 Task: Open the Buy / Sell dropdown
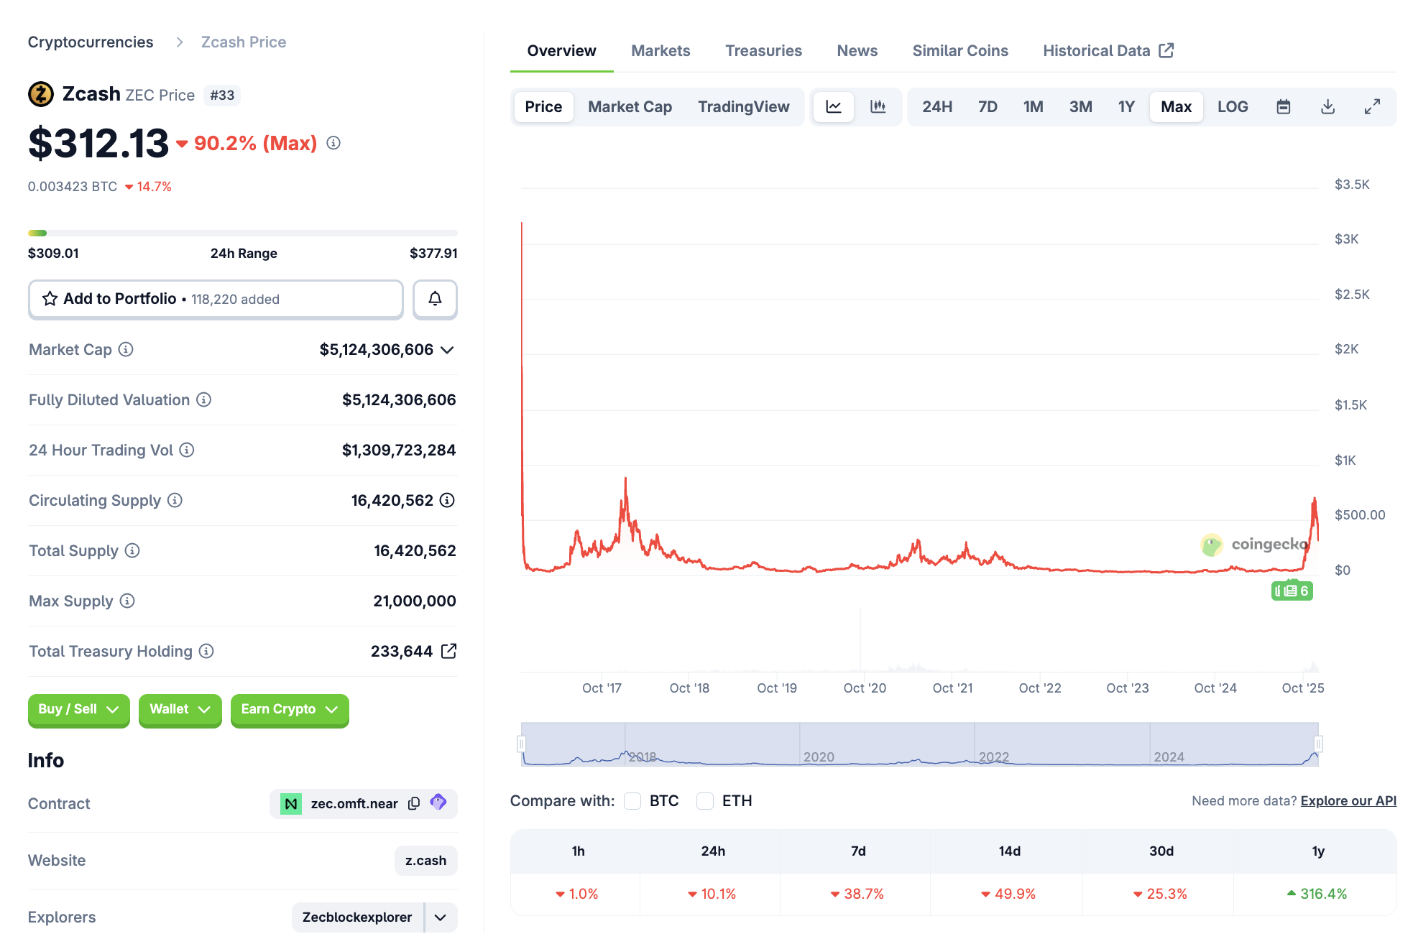pyautogui.click(x=78, y=709)
